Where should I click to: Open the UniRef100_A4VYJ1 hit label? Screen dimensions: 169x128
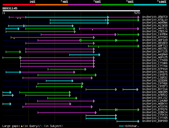point(155,29)
